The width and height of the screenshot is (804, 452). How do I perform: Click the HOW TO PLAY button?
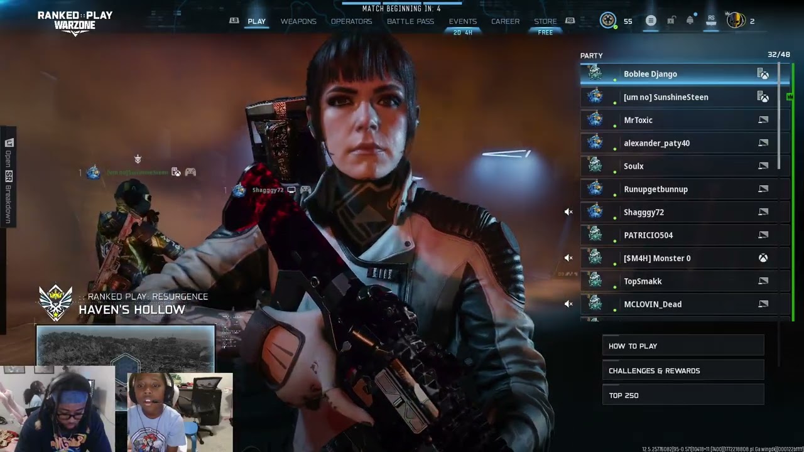point(683,346)
